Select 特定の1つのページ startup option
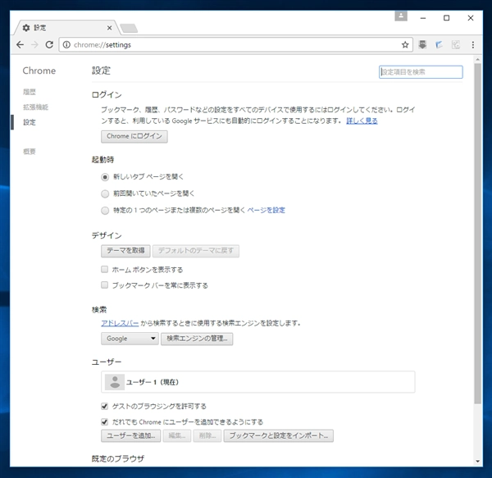492x478 pixels. coord(105,210)
